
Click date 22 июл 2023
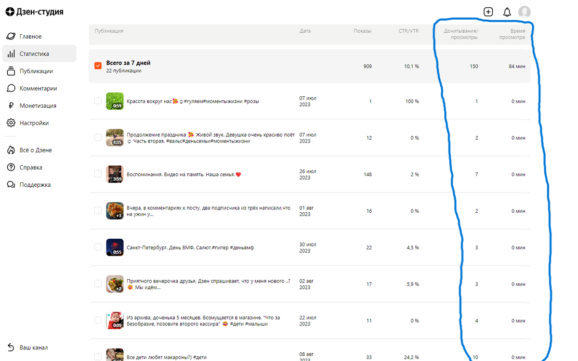pyautogui.click(x=307, y=321)
